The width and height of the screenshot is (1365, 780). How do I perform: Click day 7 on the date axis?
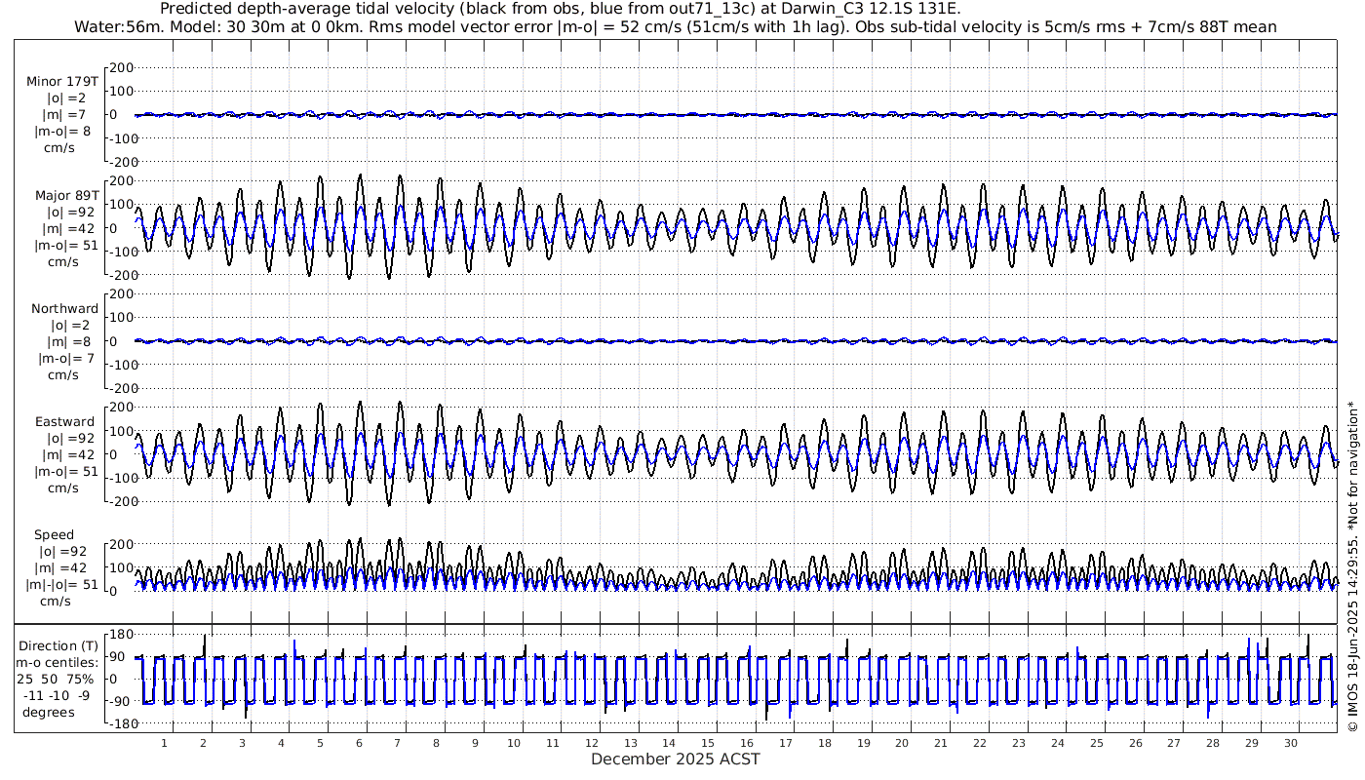point(397,743)
